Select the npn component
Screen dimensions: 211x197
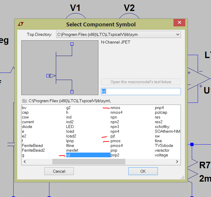tap(114, 117)
